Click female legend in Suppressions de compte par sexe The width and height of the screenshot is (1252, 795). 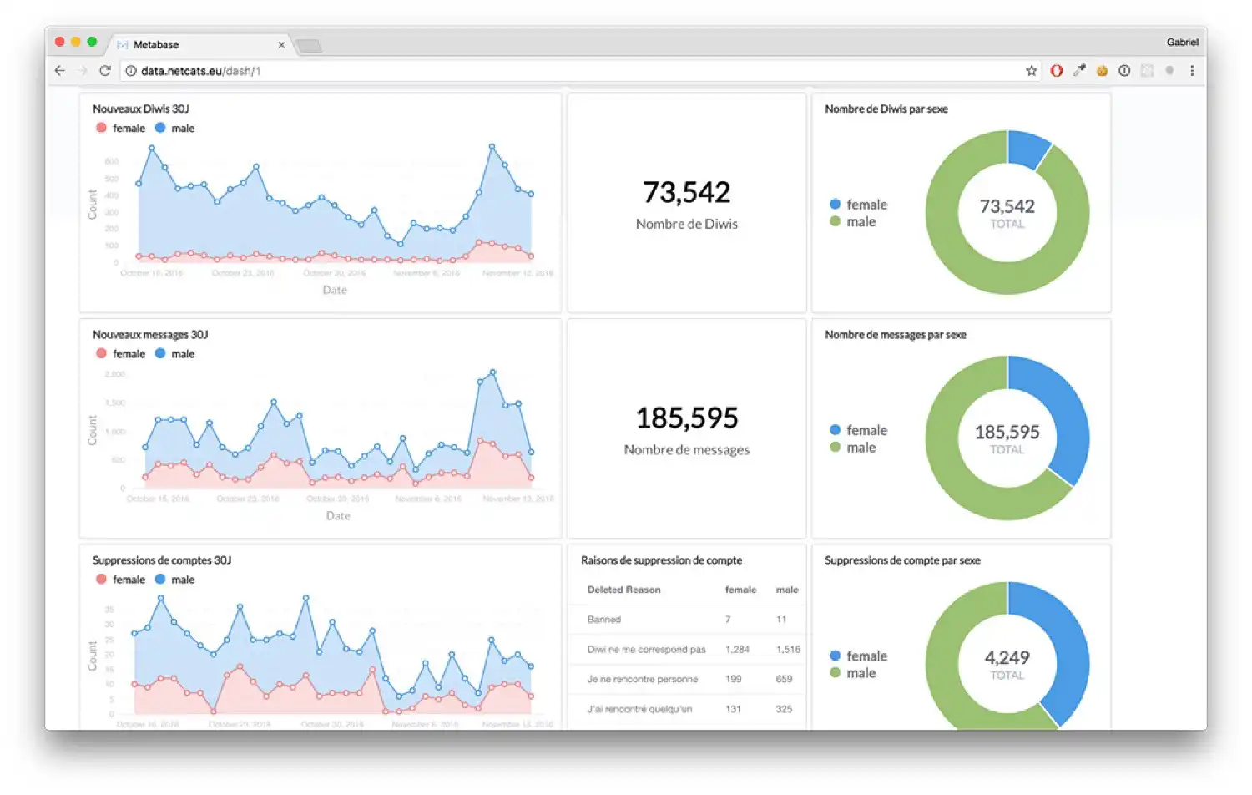point(858,656)
